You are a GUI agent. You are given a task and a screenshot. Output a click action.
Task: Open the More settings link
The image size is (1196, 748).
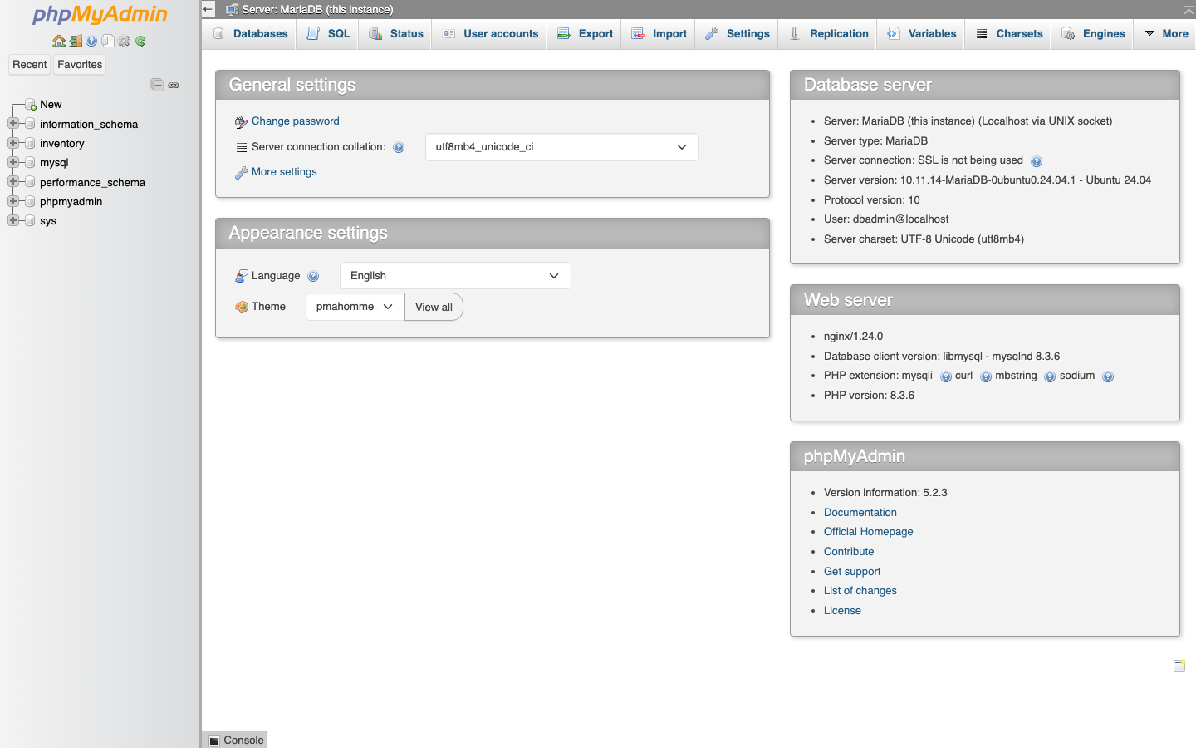(284, 172)
